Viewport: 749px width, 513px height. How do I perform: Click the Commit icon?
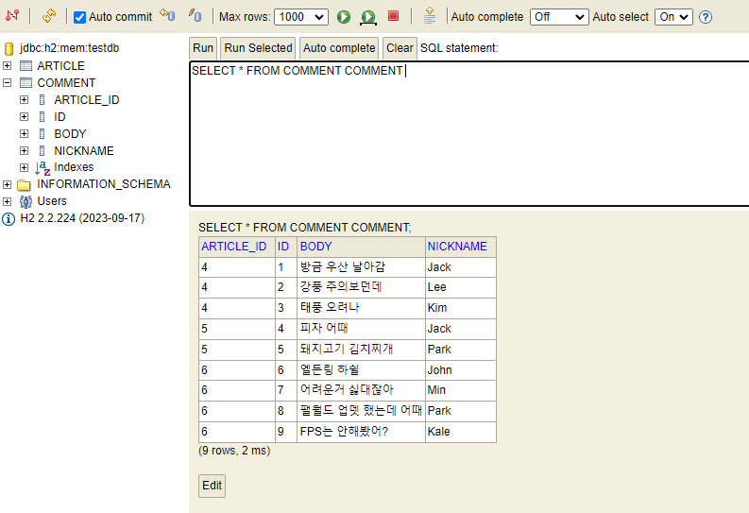(195, 15)
